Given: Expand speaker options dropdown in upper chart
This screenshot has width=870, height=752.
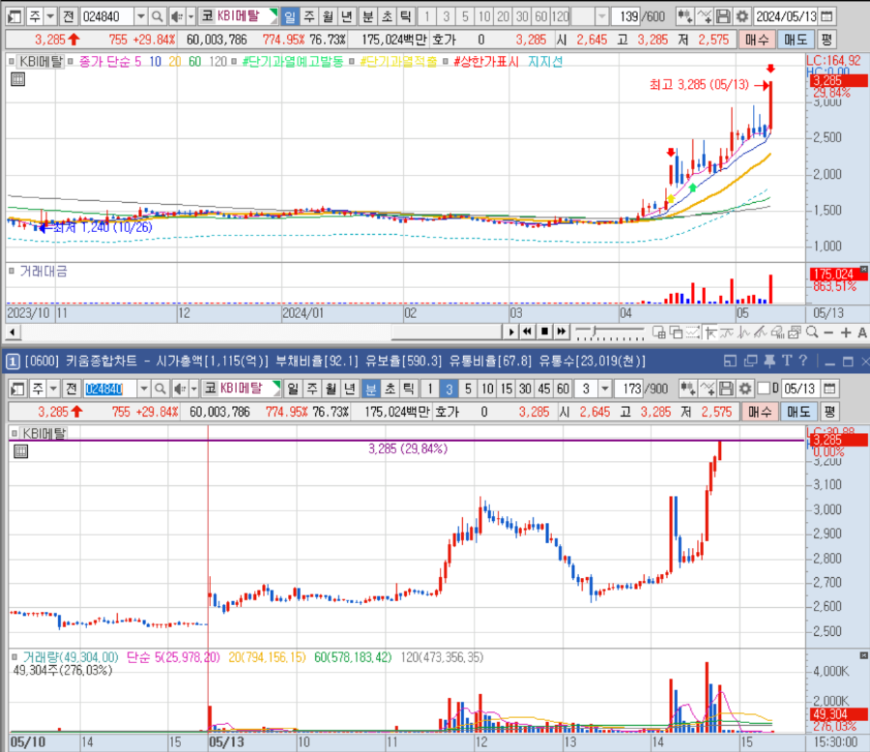Looking at the screenshot, I should pyautogui.click(x=190, y=16).
